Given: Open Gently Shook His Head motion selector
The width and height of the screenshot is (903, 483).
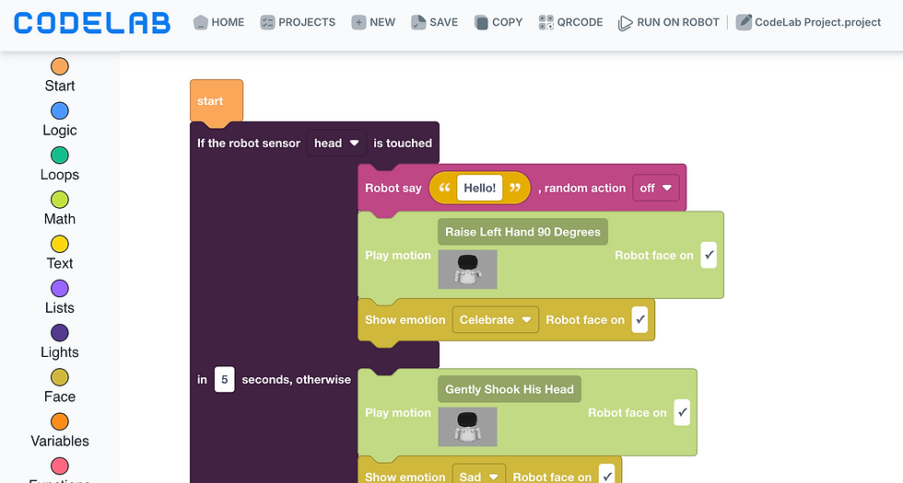Looking at the screenshot, I should pos(510,389).
